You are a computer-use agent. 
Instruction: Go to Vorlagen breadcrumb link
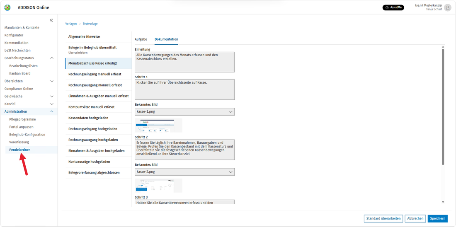pos(71,24)
